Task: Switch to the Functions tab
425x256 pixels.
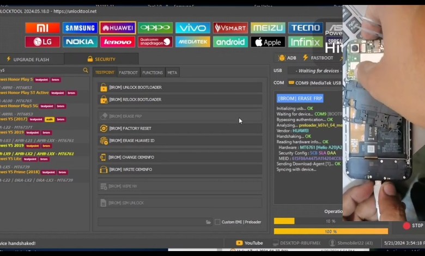Action: click(x=153, y=72)
